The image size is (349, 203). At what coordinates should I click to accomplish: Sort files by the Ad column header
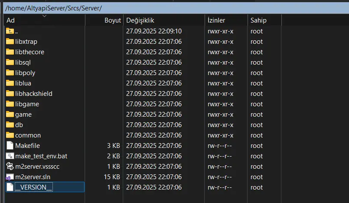pyautogui.click(x=43, y=20)
